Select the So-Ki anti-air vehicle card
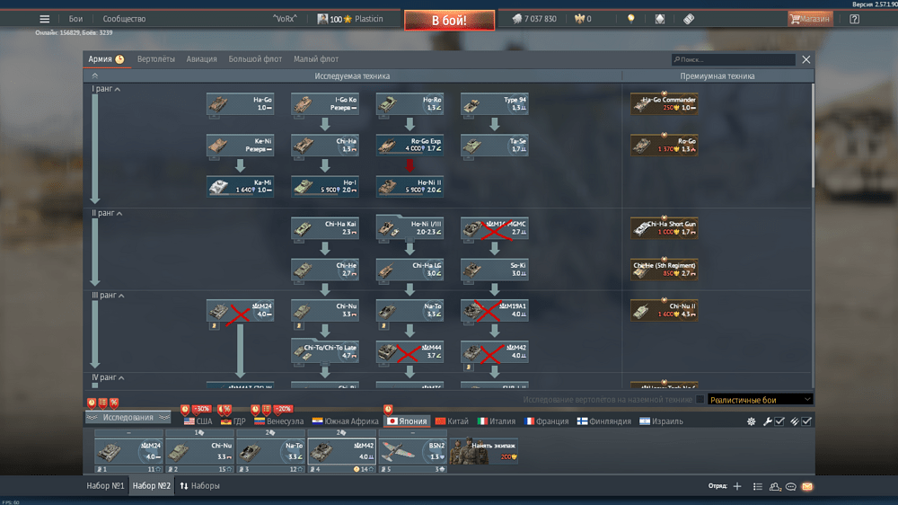The height and width of the screenshot is (505, 898). coord(494,270)
